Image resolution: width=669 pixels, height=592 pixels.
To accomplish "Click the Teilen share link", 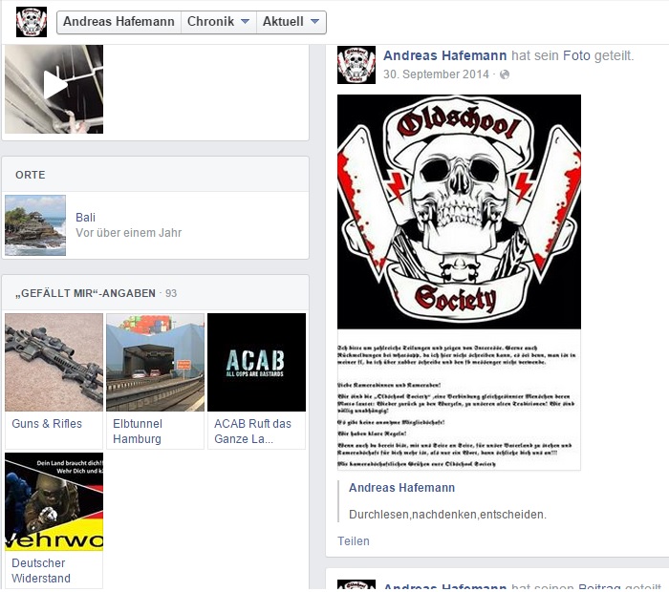I will pyautogui.click(x=354, y=541).
